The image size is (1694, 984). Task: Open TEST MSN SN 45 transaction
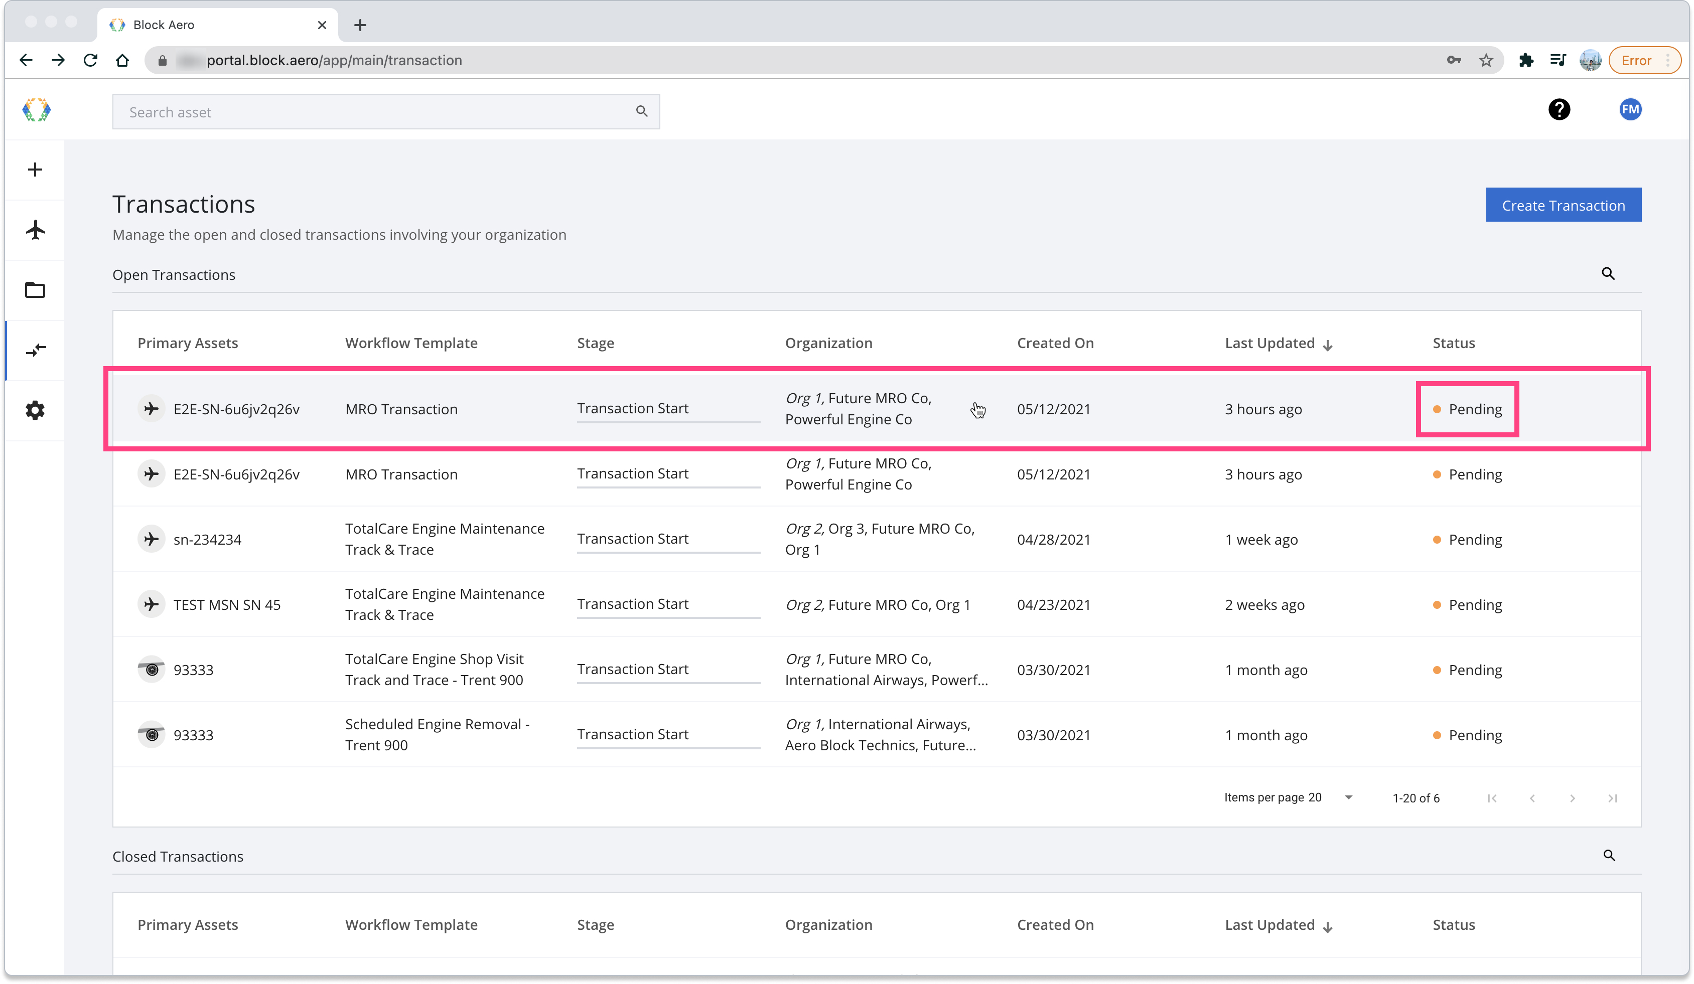[877, 604]
